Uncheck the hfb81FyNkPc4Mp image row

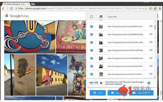point(92,50)
